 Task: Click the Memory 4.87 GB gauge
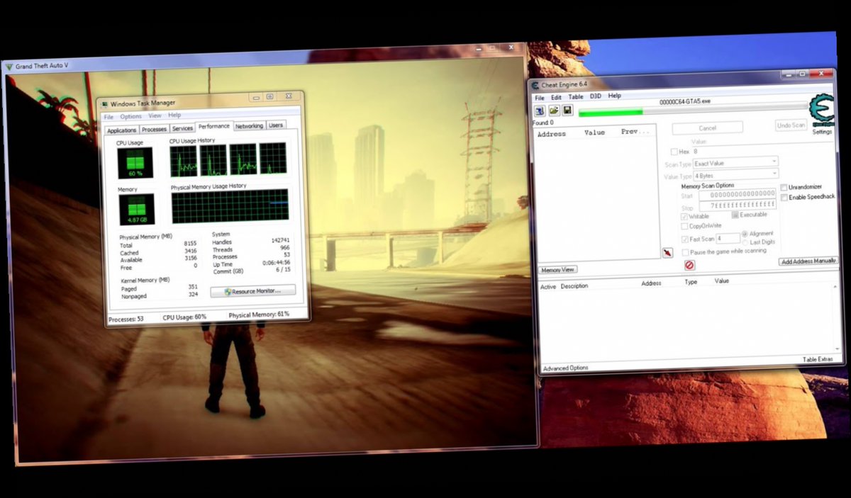pyautogui.click(x=136, y=210)
